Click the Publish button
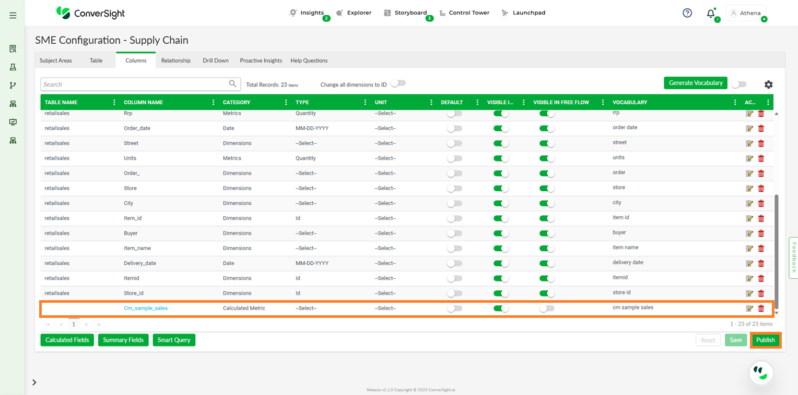This screenshot has height=395, width=798. click(765, 340)
